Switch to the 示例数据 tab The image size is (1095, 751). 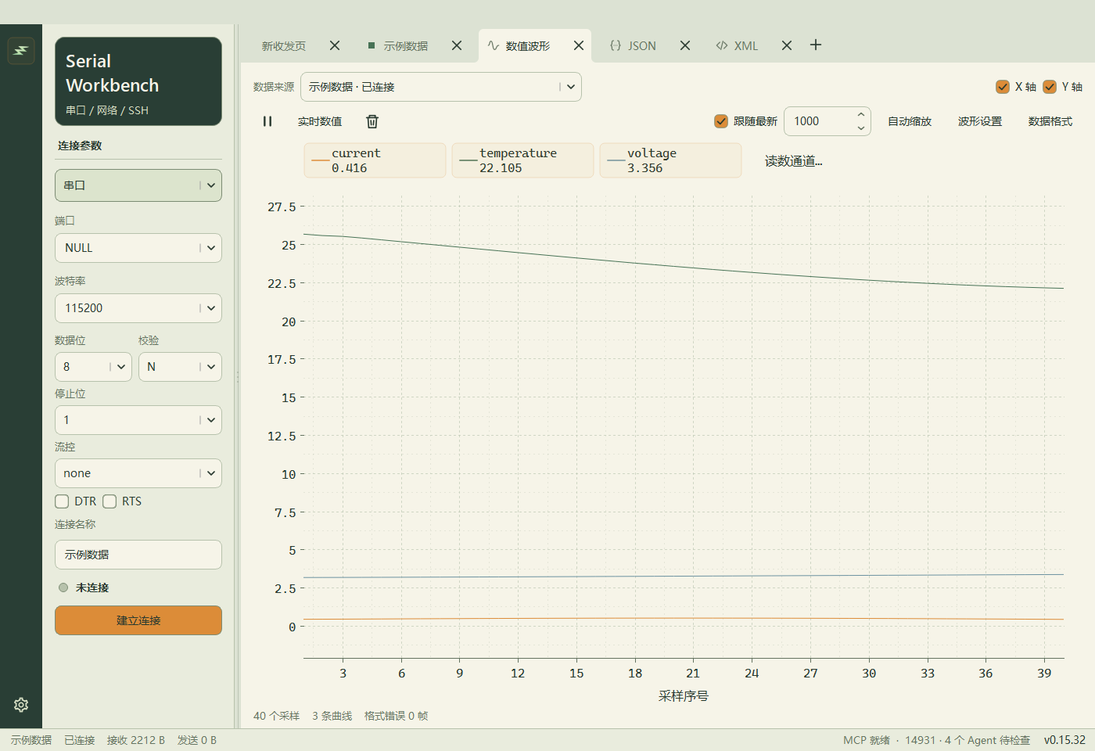coord(405,46)
